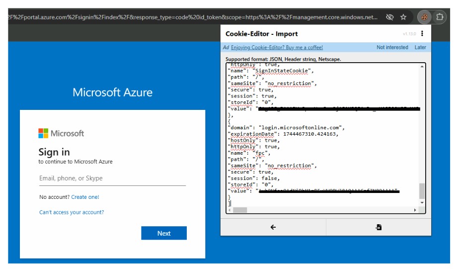
Task: Click the horizontal scrollbar right arrow
Action: click(415, 210)
